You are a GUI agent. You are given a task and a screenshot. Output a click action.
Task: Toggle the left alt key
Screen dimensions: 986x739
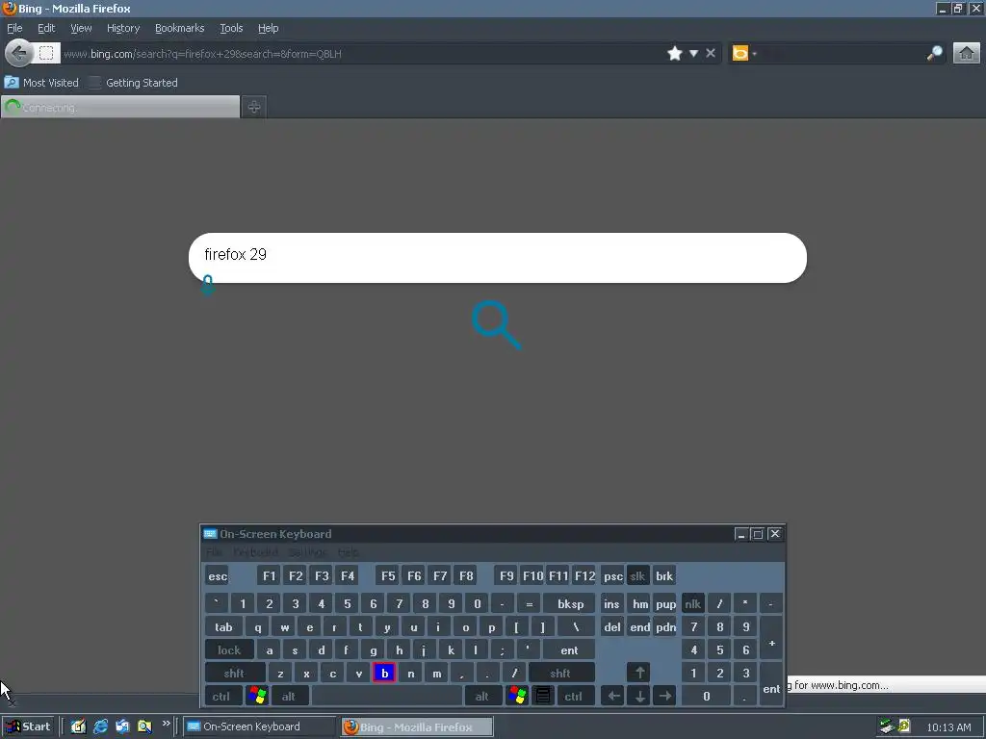[x=289, y=697]
